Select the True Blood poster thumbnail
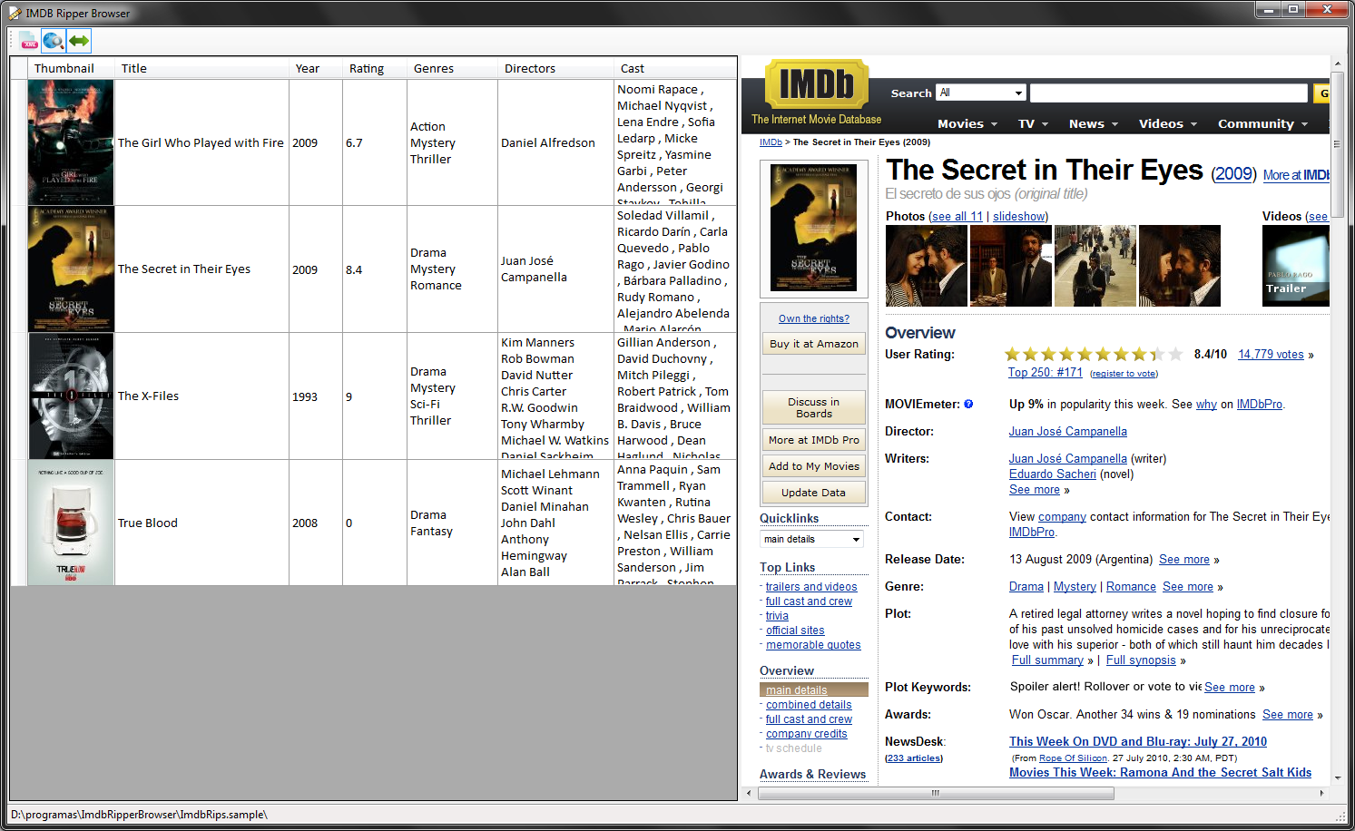The height and width of the screenshot is (831, 1355). [x=71, y=523]
